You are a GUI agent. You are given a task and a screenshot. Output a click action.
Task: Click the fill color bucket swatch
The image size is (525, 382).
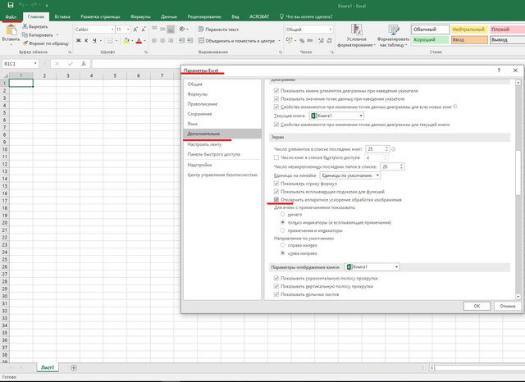click(126, 40)
